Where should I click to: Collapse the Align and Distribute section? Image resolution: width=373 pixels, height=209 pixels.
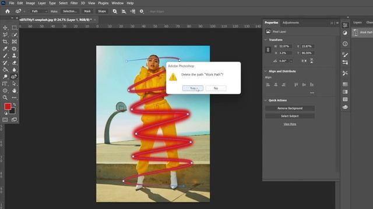pyautogui.click(x=266, y=71)
